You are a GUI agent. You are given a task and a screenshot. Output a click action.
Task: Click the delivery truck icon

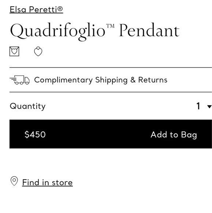pos(20,80)
